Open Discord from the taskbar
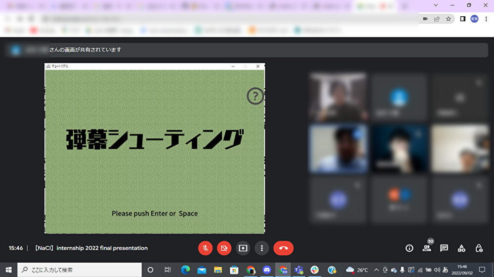The width and height of the screenshot is (494, 277). 267,270
